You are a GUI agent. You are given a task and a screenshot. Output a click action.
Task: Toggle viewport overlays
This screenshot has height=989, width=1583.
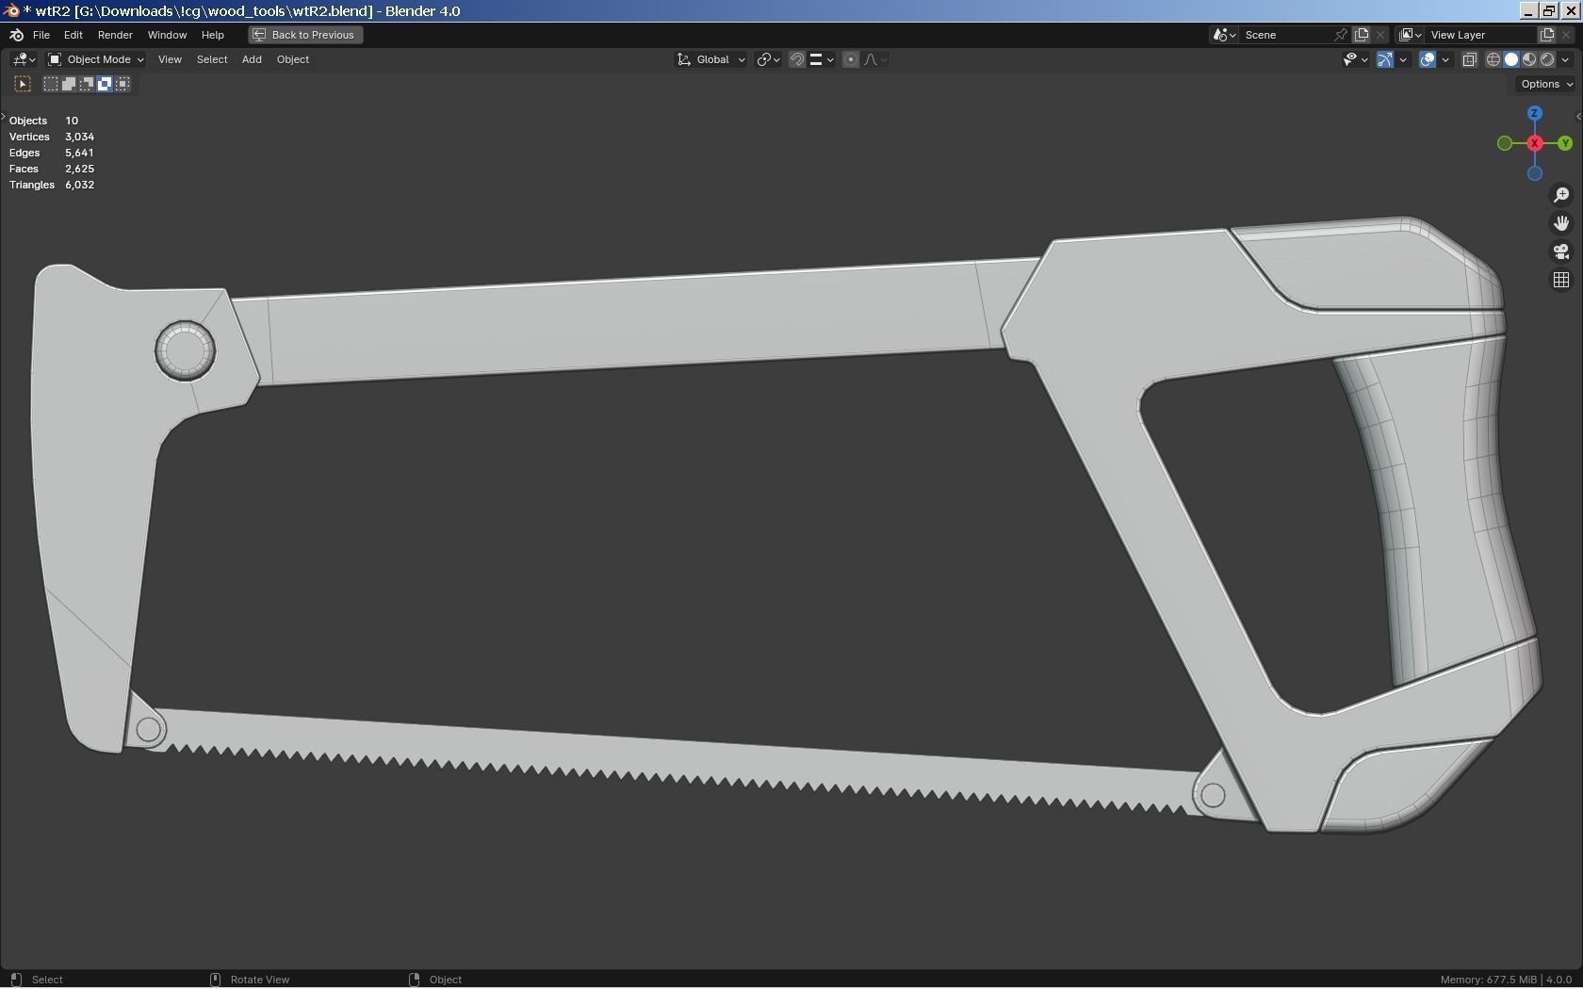(1428, 59)
